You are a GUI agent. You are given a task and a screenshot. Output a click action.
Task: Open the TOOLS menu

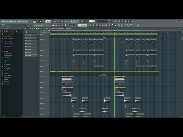[23, 21]
